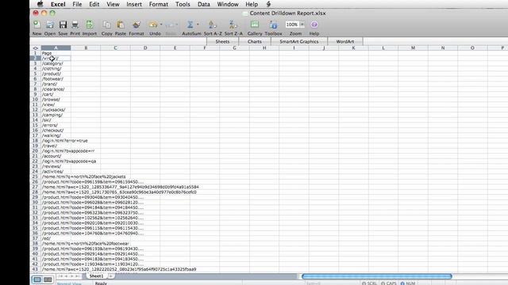508x285 pixels.
Task: Click the Format painter icon
Action: [137, 25]
